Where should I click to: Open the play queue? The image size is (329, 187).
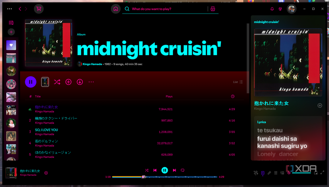coord(276,173)
